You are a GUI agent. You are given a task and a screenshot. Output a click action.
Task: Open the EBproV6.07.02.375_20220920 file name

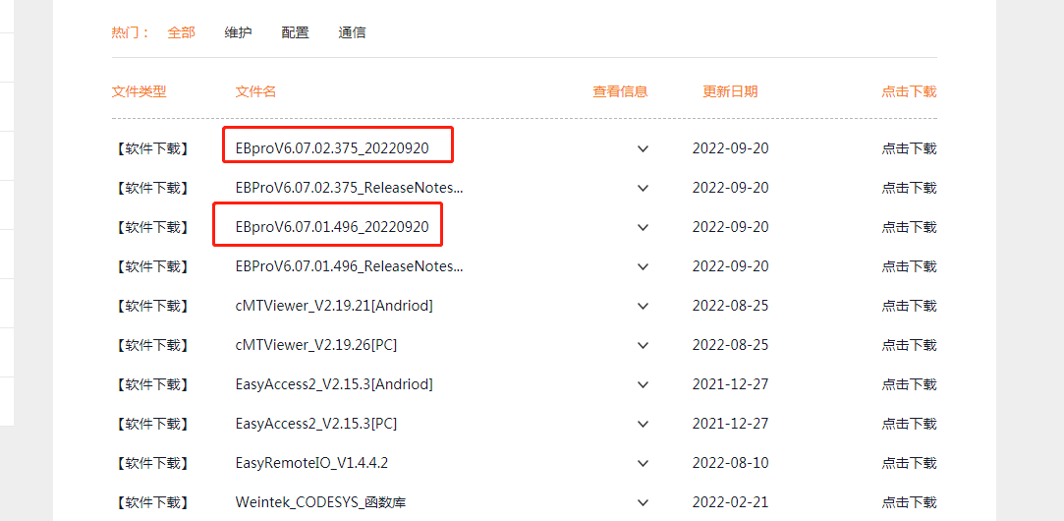click(332, 148)
